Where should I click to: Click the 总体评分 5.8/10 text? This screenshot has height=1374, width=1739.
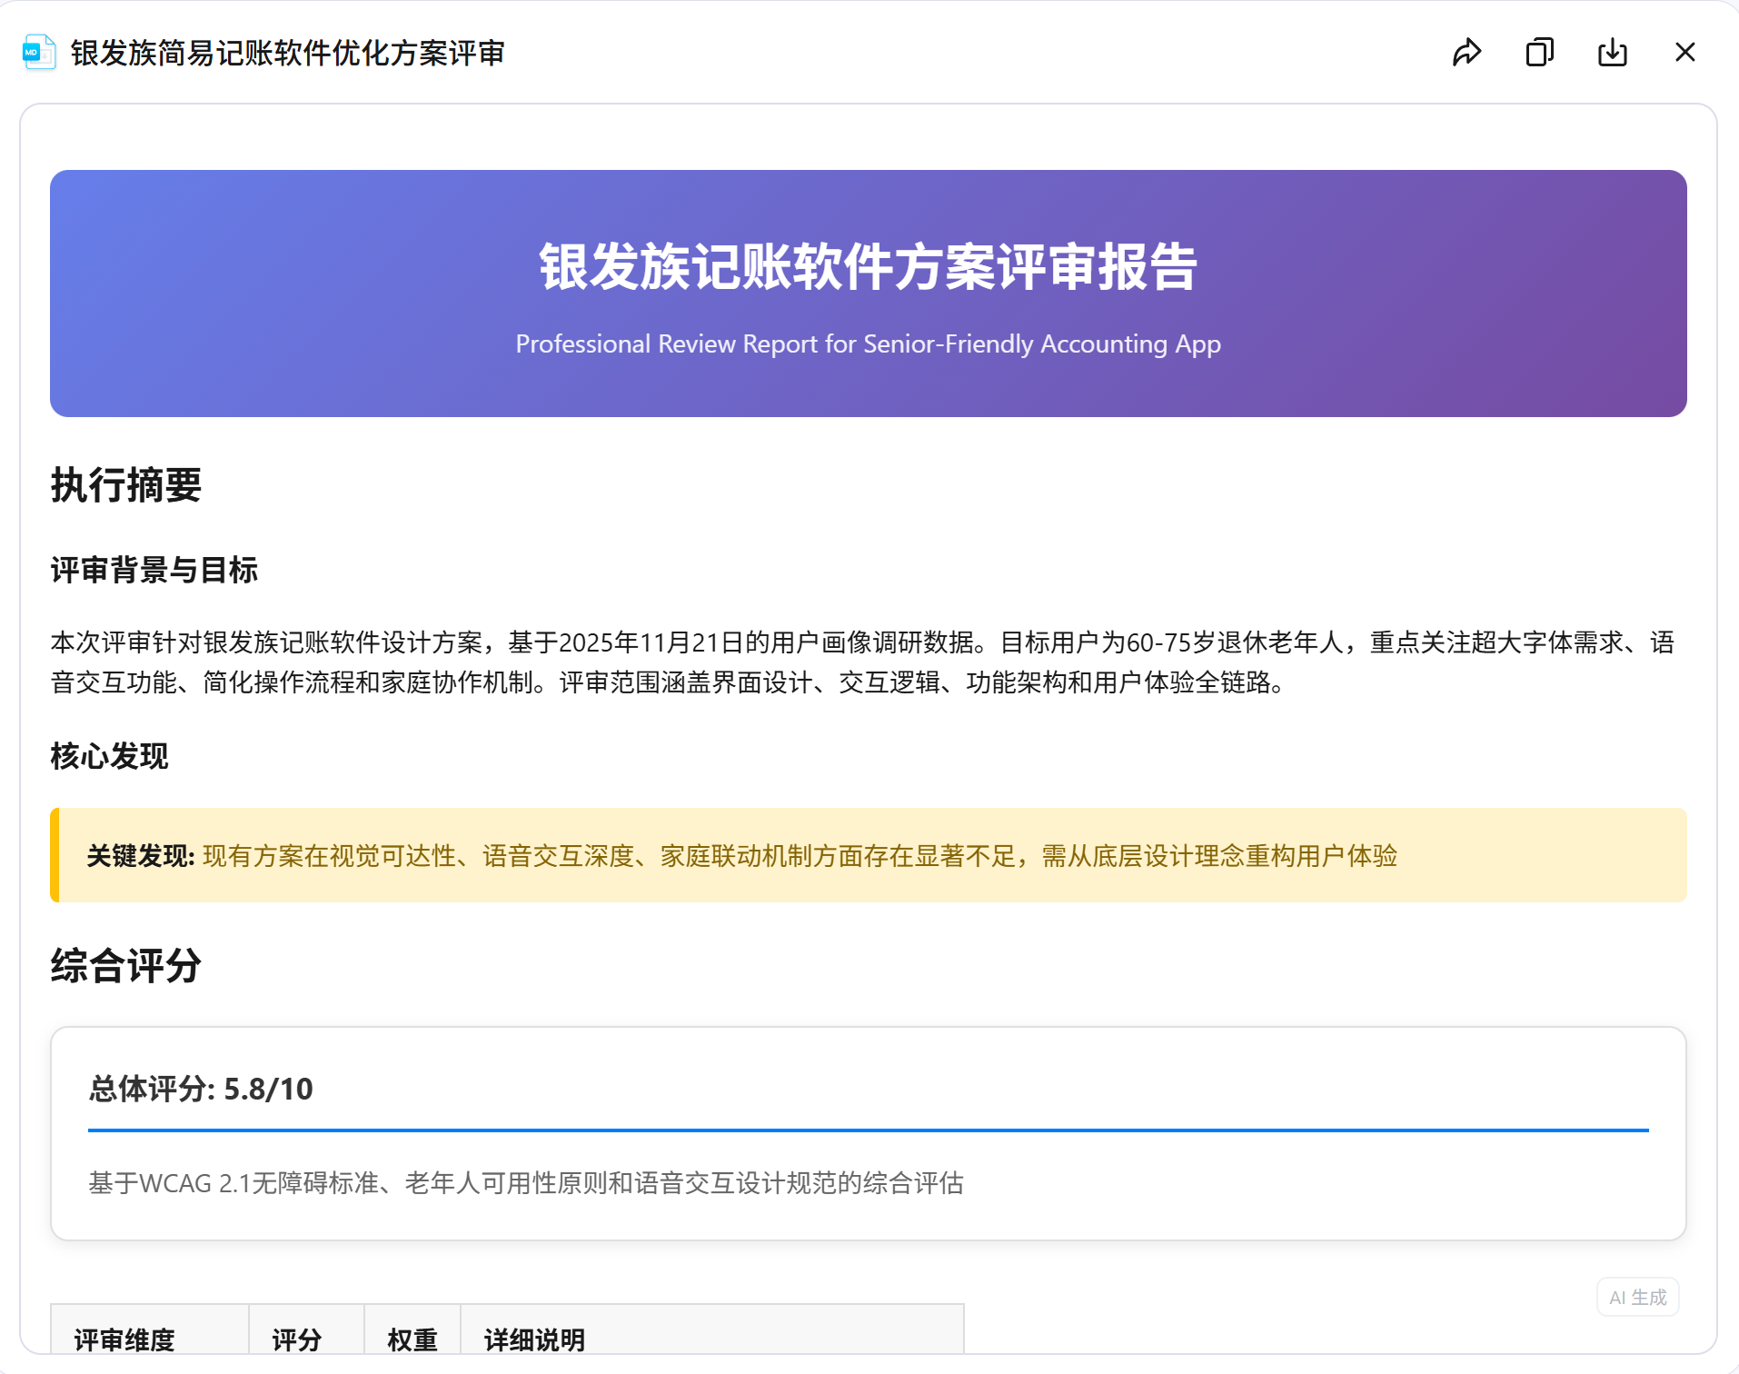click(x=200, y=1088)
